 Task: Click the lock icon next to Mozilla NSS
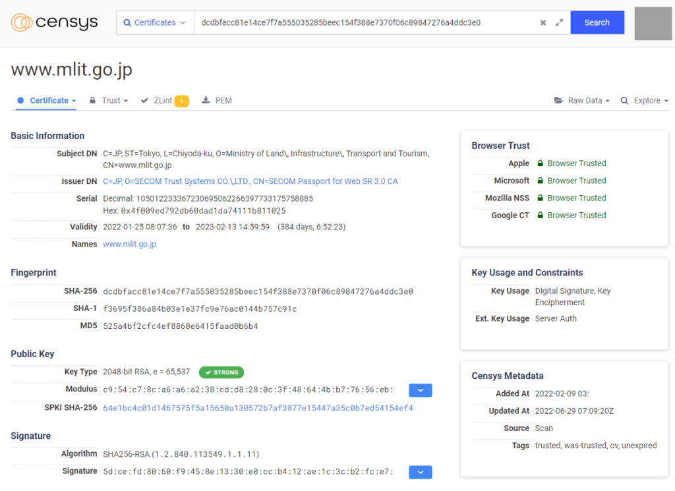click(x=541, y=198)
